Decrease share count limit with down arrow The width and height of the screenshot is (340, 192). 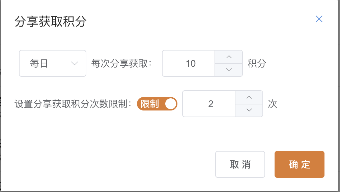pyautogui.click(x=249, y=110)
